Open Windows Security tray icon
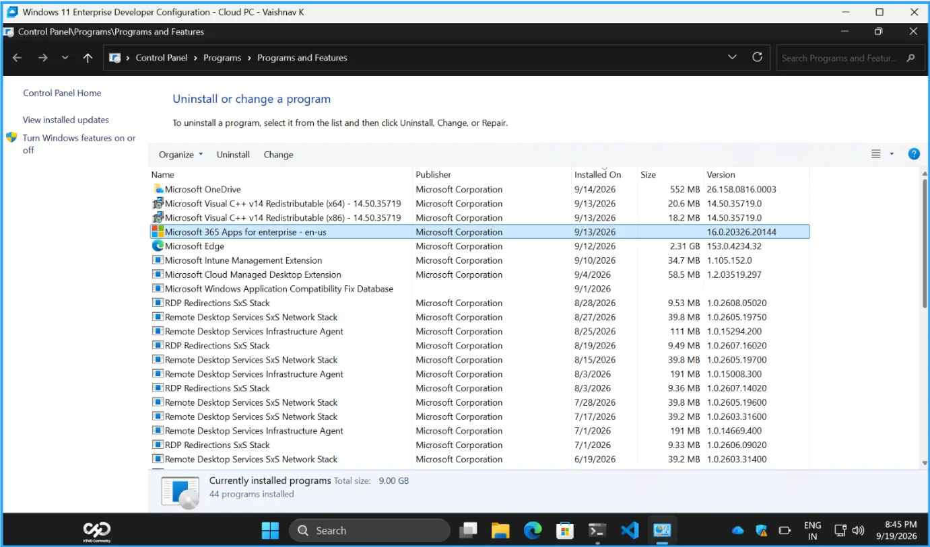 pos(762,530)
